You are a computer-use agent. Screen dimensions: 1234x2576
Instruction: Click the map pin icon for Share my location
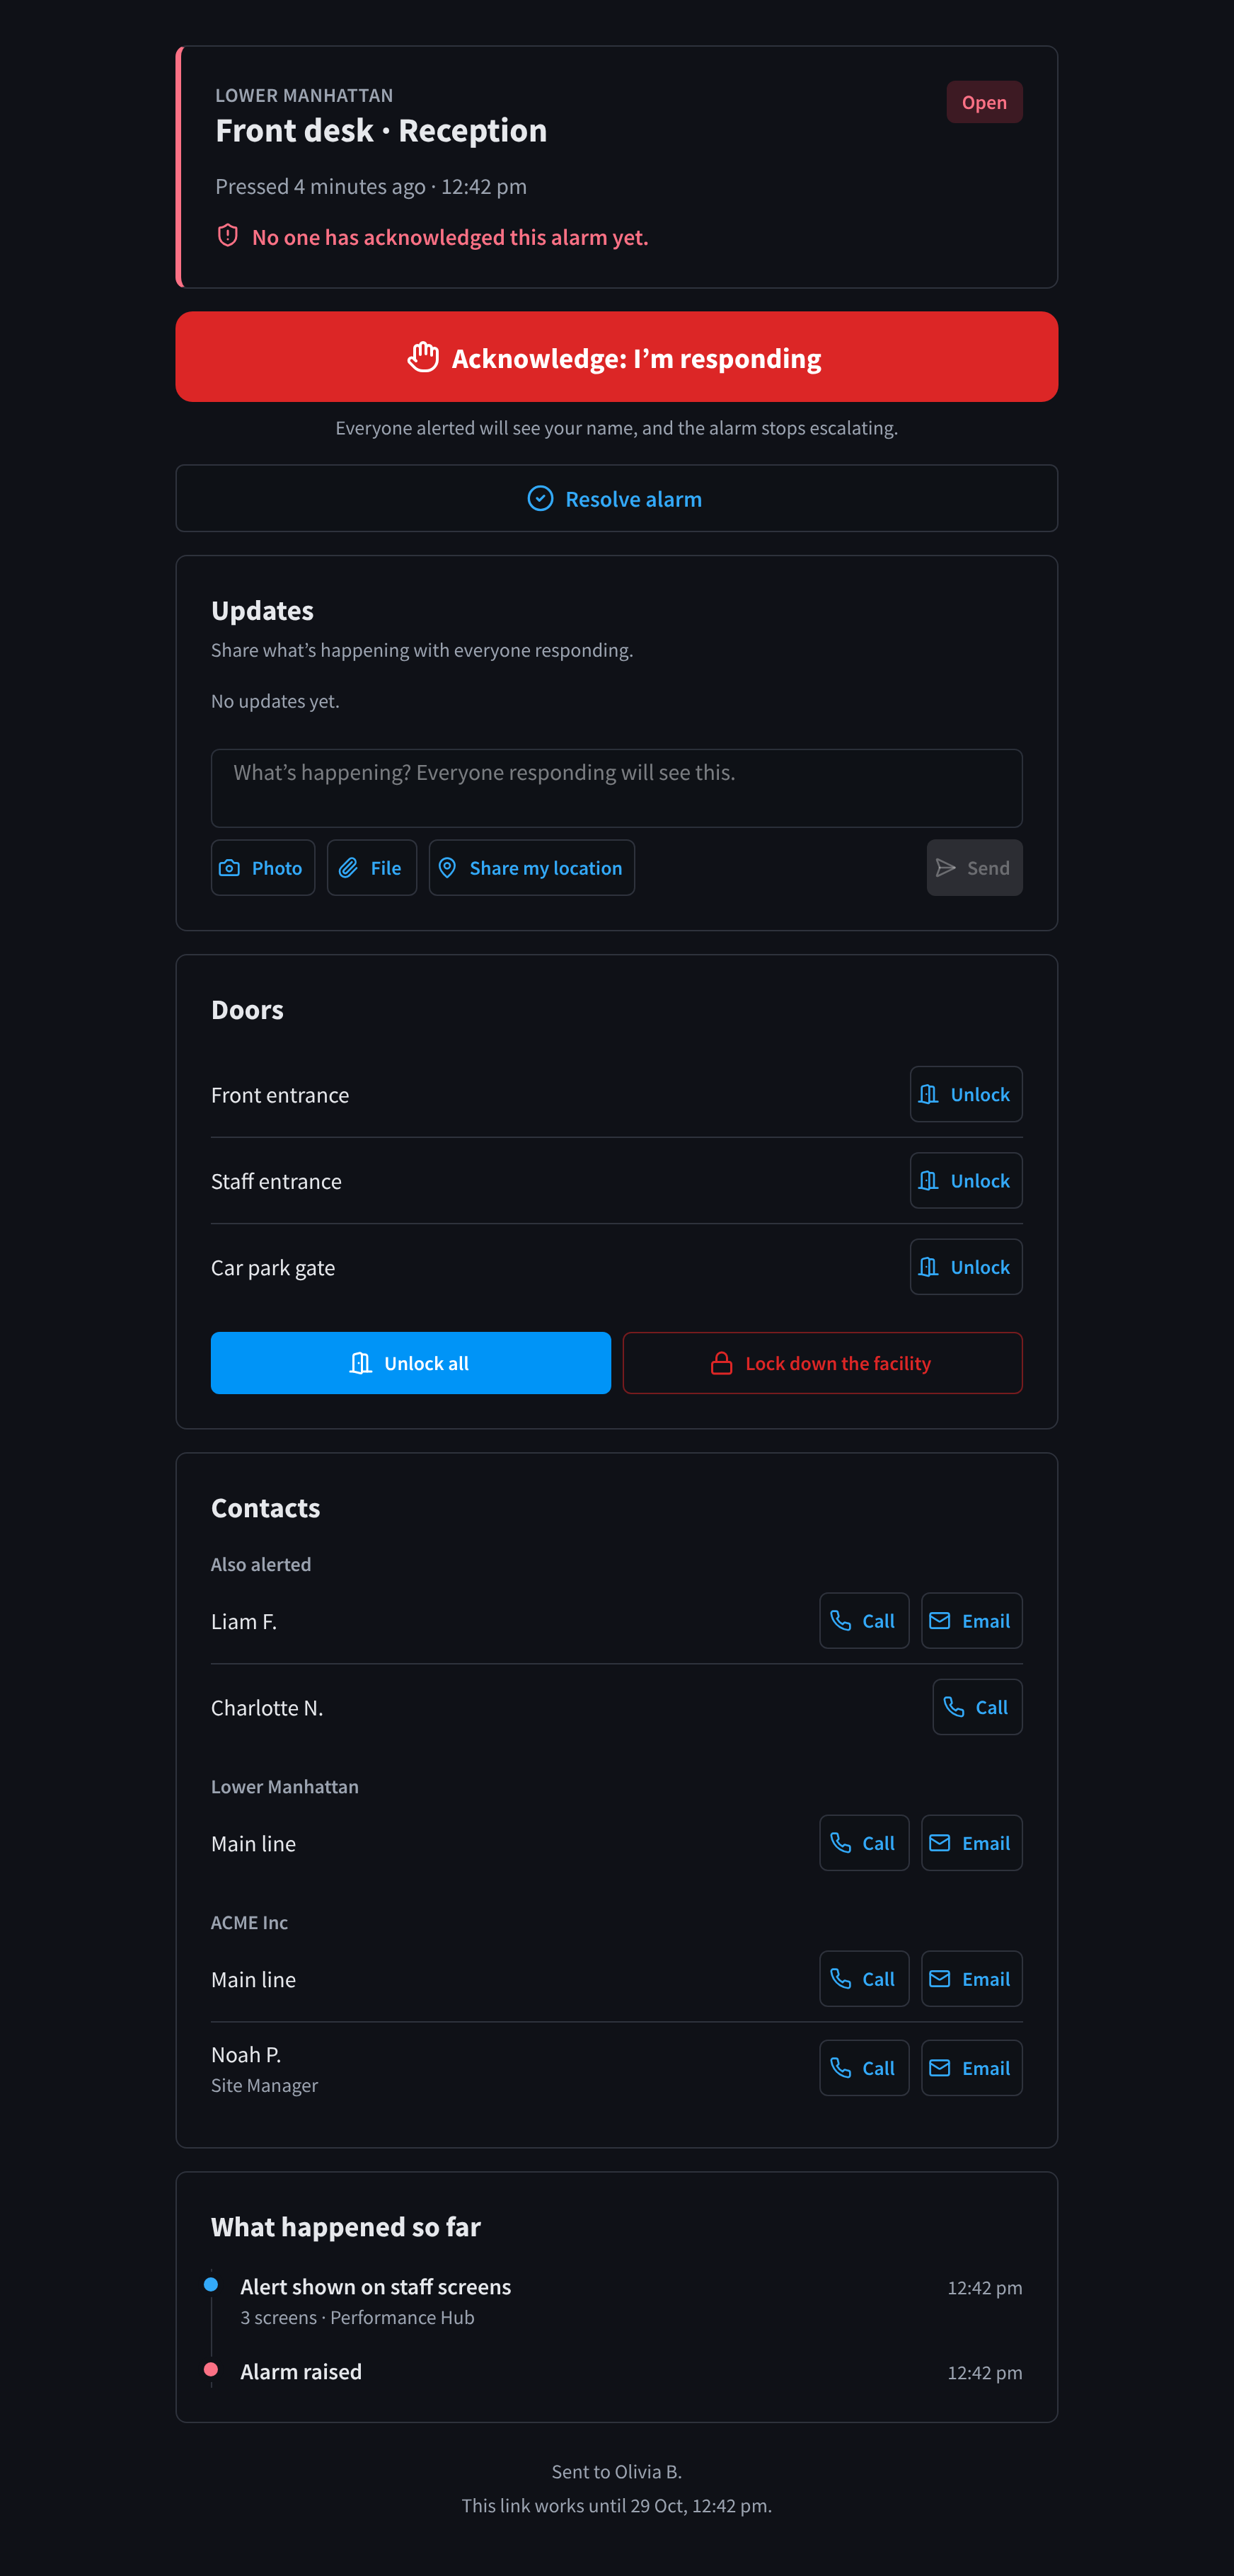click(x=447, y=868)
